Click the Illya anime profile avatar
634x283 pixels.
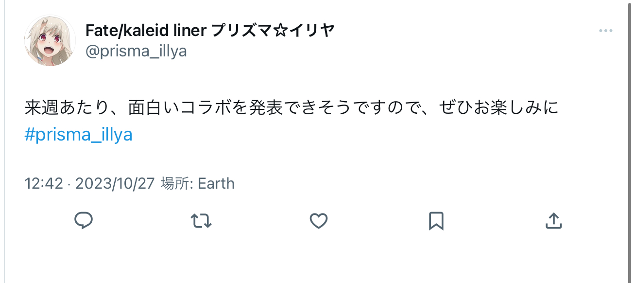(x=50, y=40)
